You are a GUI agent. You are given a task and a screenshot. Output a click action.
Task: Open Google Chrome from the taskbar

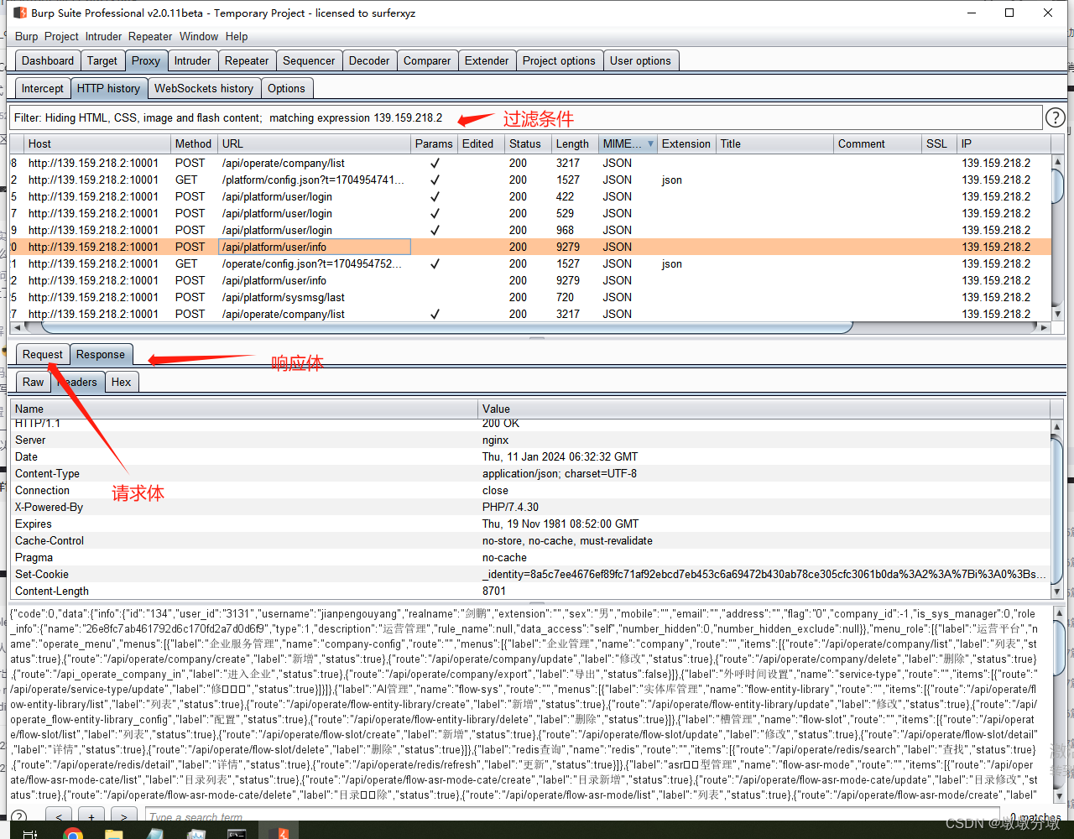point(72,834)
